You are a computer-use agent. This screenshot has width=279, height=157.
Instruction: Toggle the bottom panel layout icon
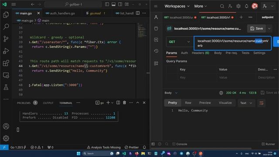point(113,4)
